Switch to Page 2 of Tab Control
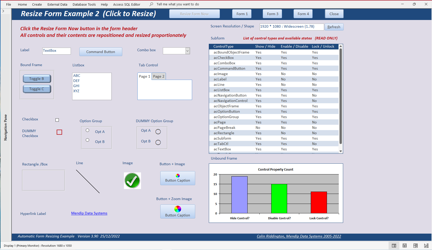The width and height of the screenshot is (432, 250). click(159, 76)
